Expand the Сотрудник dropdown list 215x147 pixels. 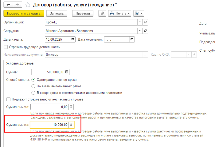(140, 31)
